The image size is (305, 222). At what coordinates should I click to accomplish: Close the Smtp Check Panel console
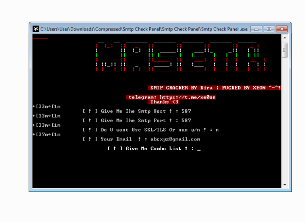[x=282, y=29]
